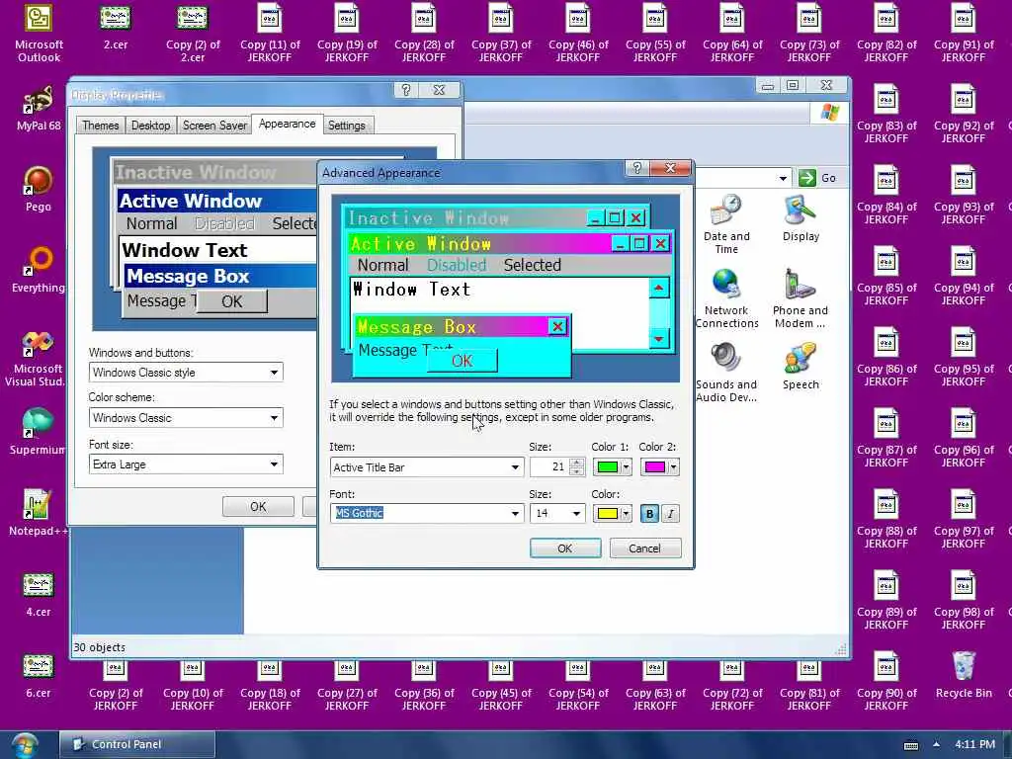Open Speech item in Control Panel
This screenshot has width=1012, height=759.
(x=801, y=367)
